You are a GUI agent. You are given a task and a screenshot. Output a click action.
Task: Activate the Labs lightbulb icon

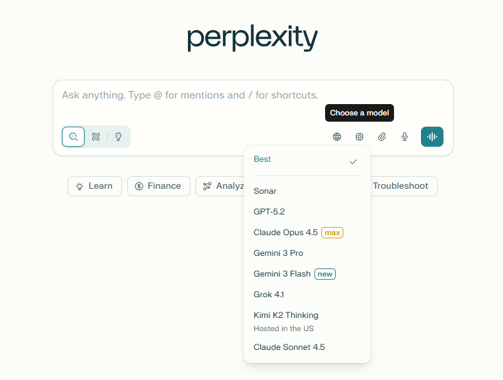(x=118, y=136)
